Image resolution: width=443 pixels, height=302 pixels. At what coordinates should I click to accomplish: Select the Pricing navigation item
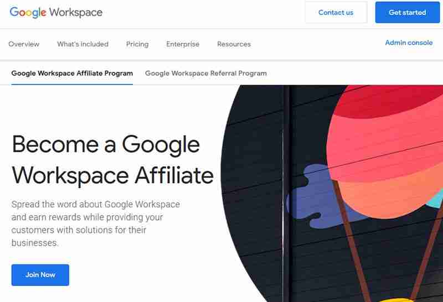[x=137, y=44]
